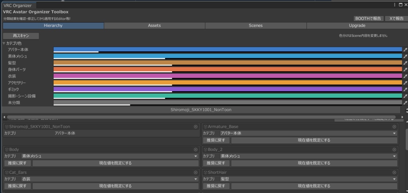
Task: Click 推奨に戻す under Armature_Base
Action: click(x=216, y=140)
